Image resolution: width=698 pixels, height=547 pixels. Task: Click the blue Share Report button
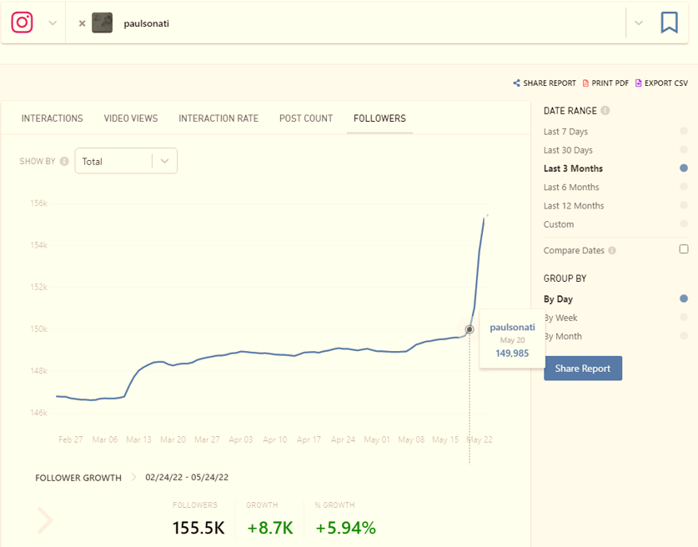coord(582,369)
